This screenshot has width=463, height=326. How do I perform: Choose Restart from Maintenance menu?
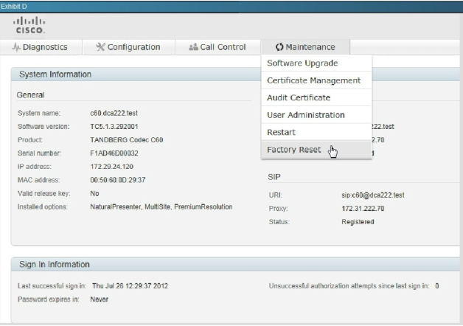pos(316,132)
